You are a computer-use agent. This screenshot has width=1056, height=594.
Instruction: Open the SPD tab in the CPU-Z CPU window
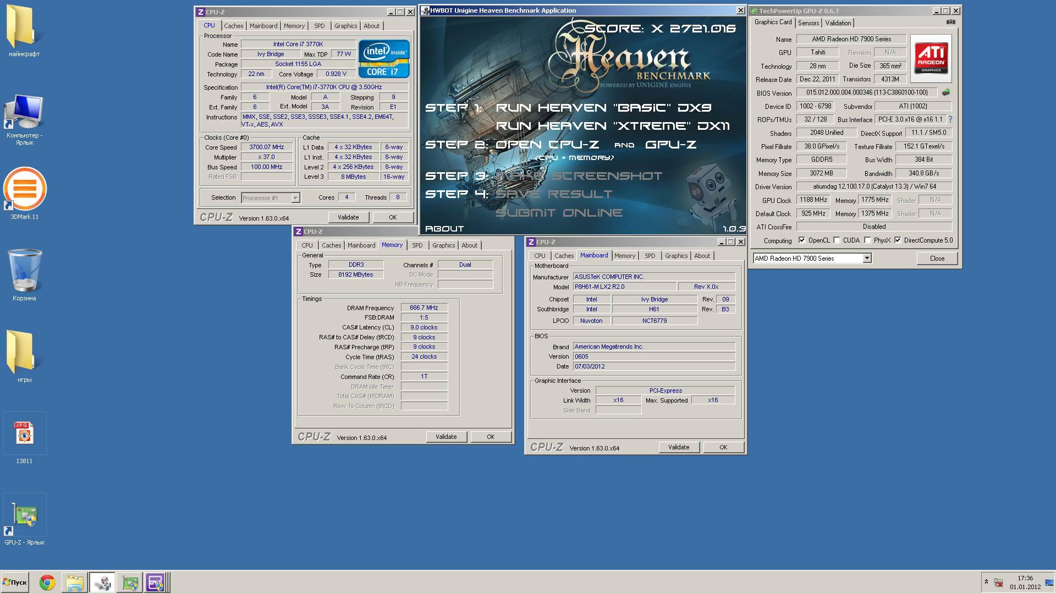click(320, 26)
